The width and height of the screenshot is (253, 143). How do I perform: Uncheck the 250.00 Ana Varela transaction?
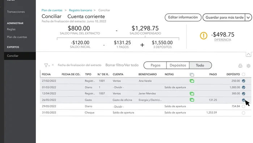[x=244, y=81]
